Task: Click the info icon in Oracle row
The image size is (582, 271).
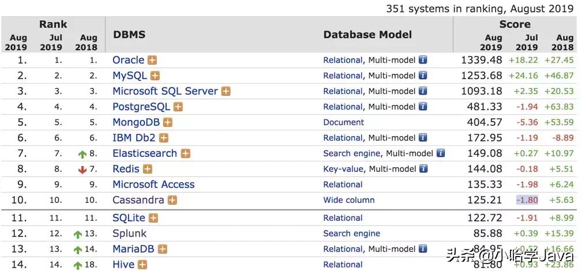Action: 423,60
